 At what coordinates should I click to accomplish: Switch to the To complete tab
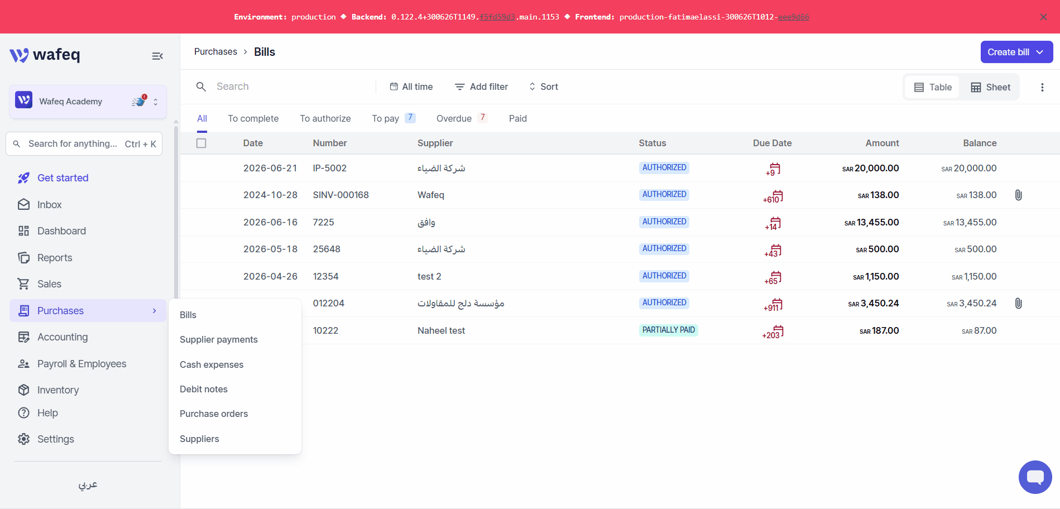click(253, 118)
